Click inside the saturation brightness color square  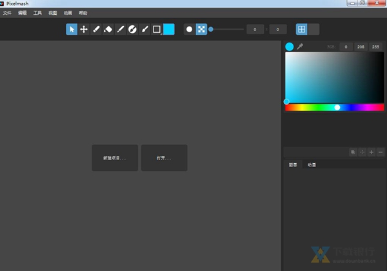point(334,77)
